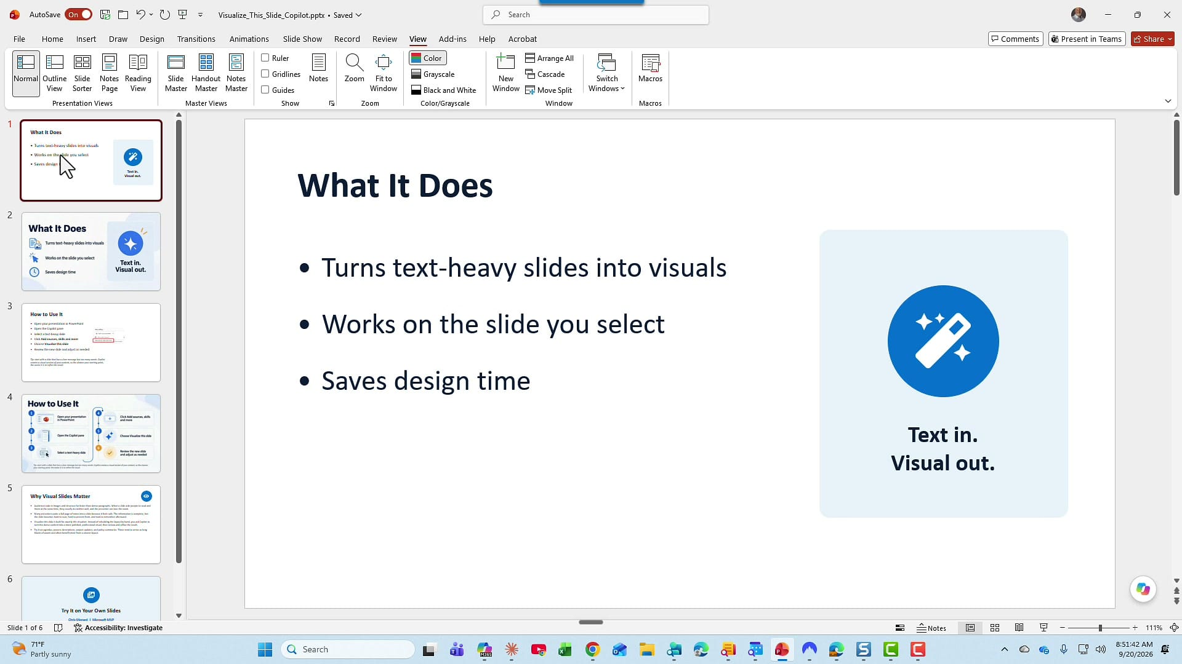The width and height of the screenshot is (1182, 664).
Task: Open the Slide Show tab
Action: (302, 39)
